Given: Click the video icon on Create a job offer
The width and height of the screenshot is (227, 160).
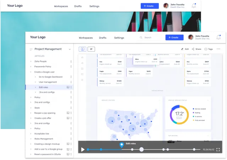Looking at the screenshot, I should coord(68,118).
